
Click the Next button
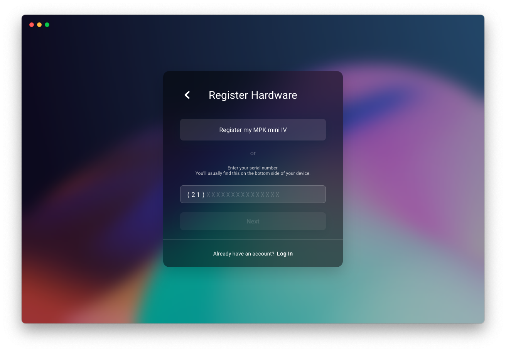click(x=253, y=221)
